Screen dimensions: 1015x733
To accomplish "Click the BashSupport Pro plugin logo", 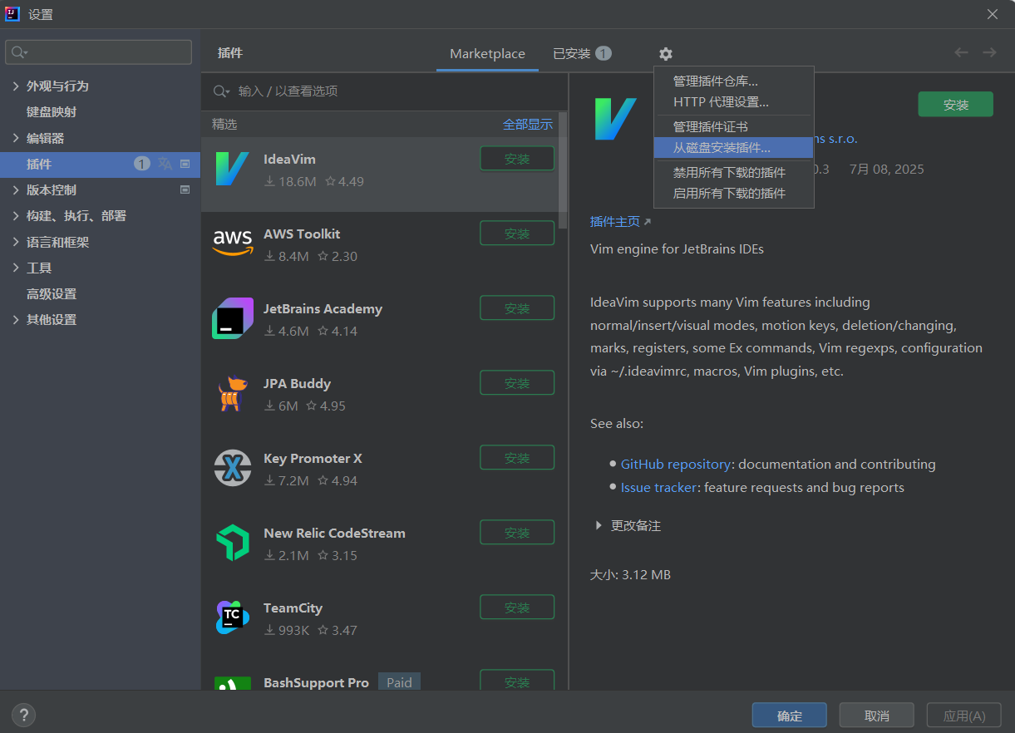I will point(232,683).
